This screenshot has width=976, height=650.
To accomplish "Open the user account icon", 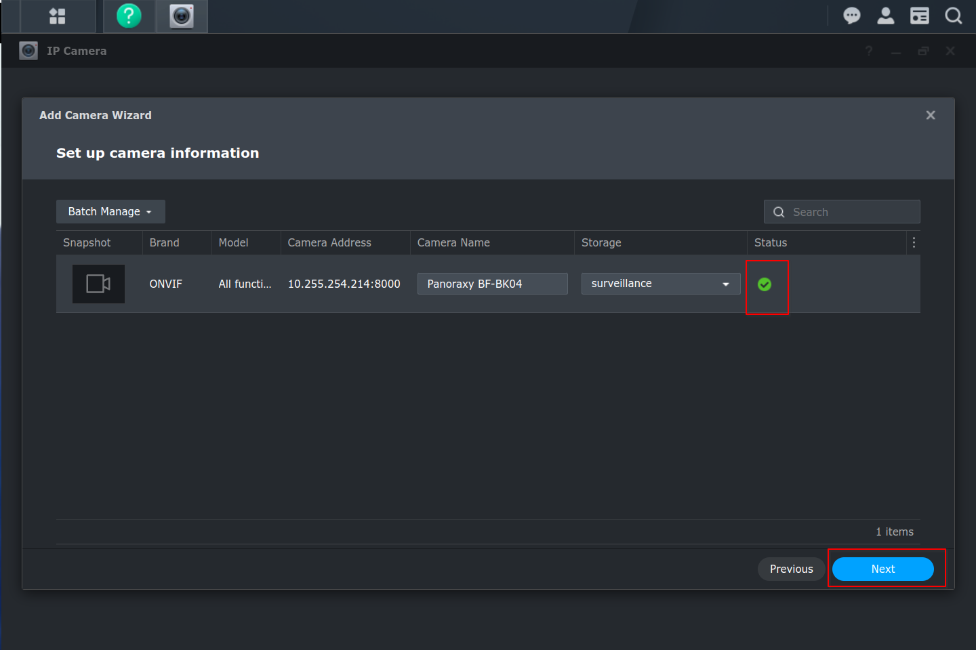I will pyautogui.click(x=885, y=16).
